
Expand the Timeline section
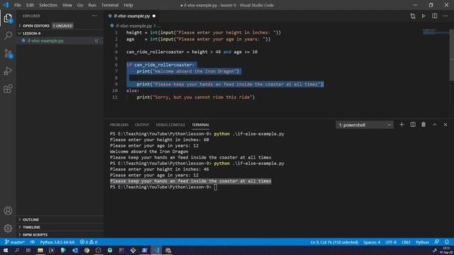pos(60,227)
